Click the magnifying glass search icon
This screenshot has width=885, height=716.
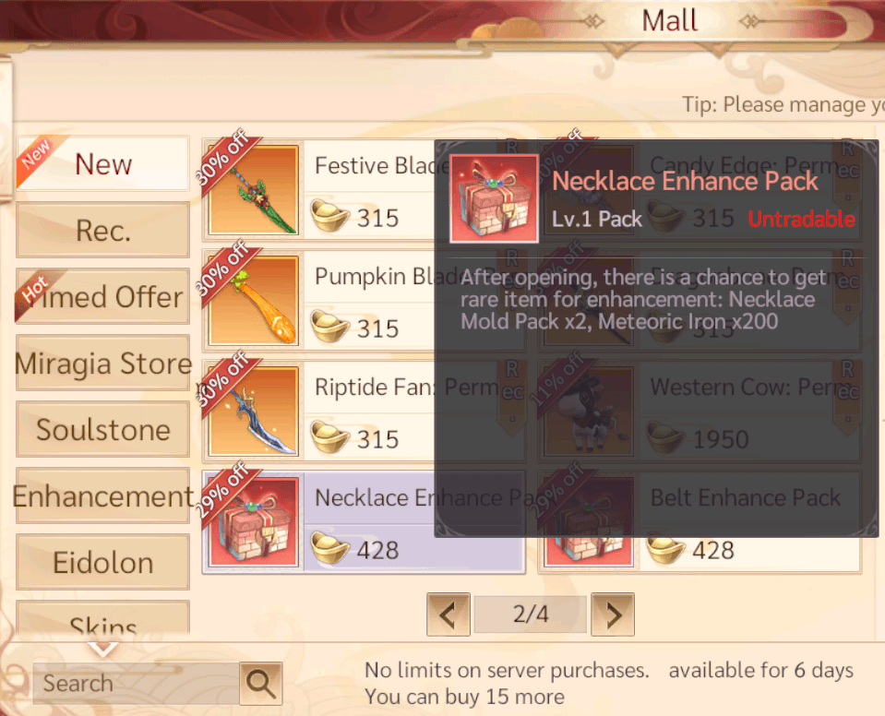point(261,684)
